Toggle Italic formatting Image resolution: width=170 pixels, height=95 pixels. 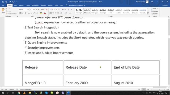tap(23, 13)
